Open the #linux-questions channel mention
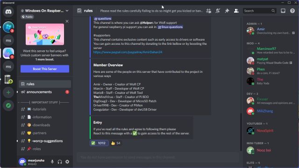Viewport: 299px width, 168px height. coord(170,27)
